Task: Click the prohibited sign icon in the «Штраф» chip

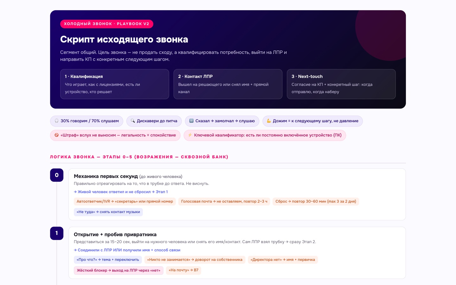Action: click(57, 135)
